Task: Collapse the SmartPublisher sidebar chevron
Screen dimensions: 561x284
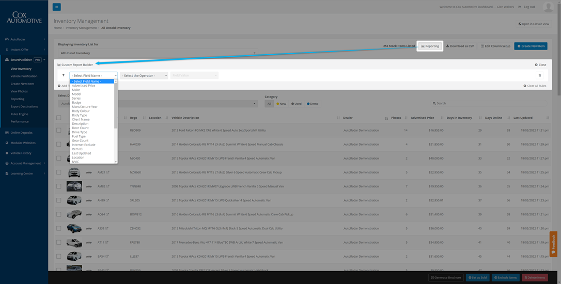Action: pyautogui.click(x=44, y=60)
